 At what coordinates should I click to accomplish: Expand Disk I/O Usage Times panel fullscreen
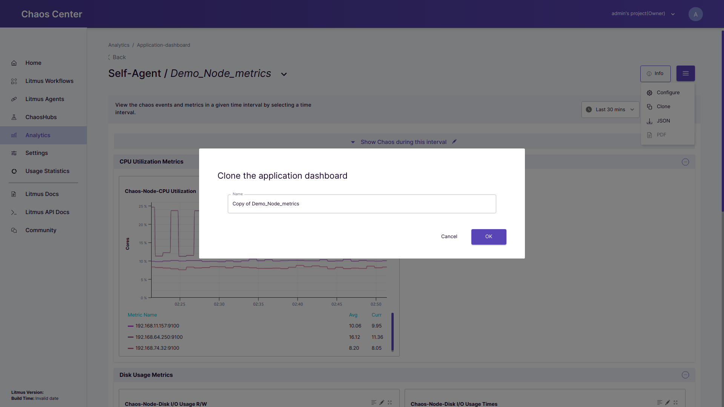pos(675,402)
